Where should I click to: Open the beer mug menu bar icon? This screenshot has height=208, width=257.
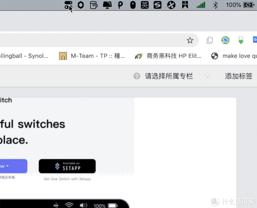pos(94,5)
